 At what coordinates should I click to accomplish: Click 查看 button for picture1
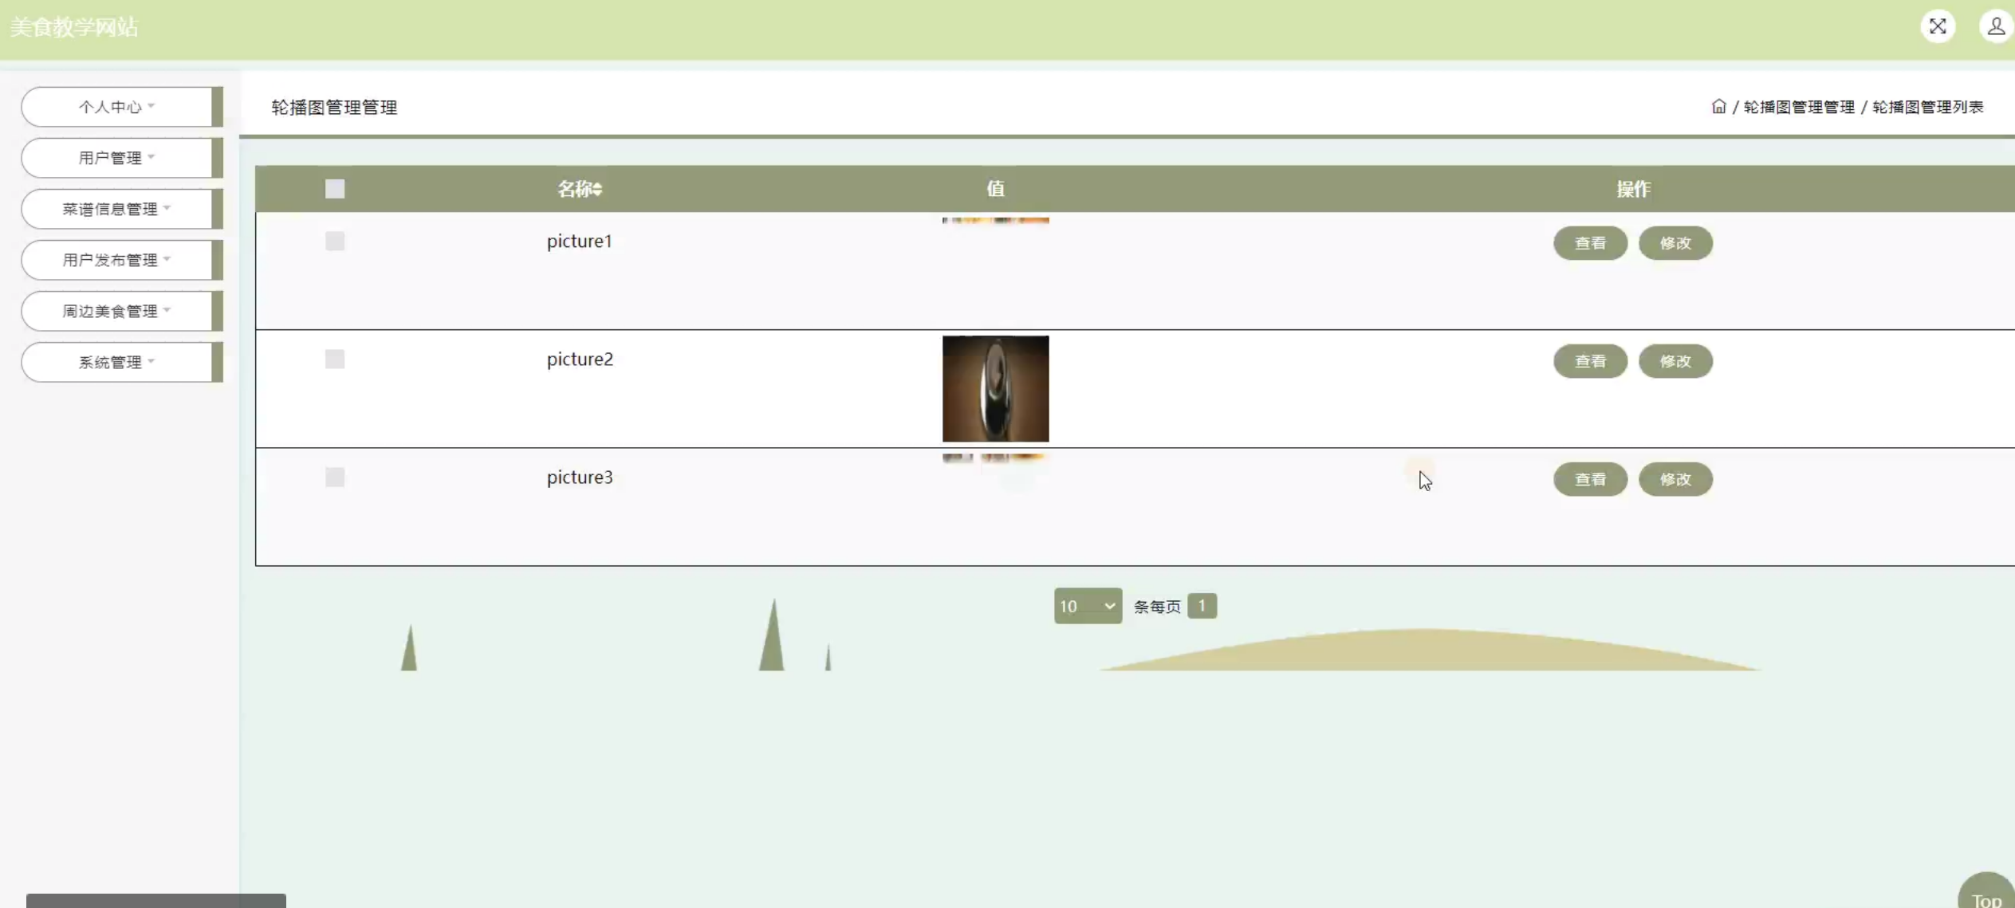[x=1590, y=243]
